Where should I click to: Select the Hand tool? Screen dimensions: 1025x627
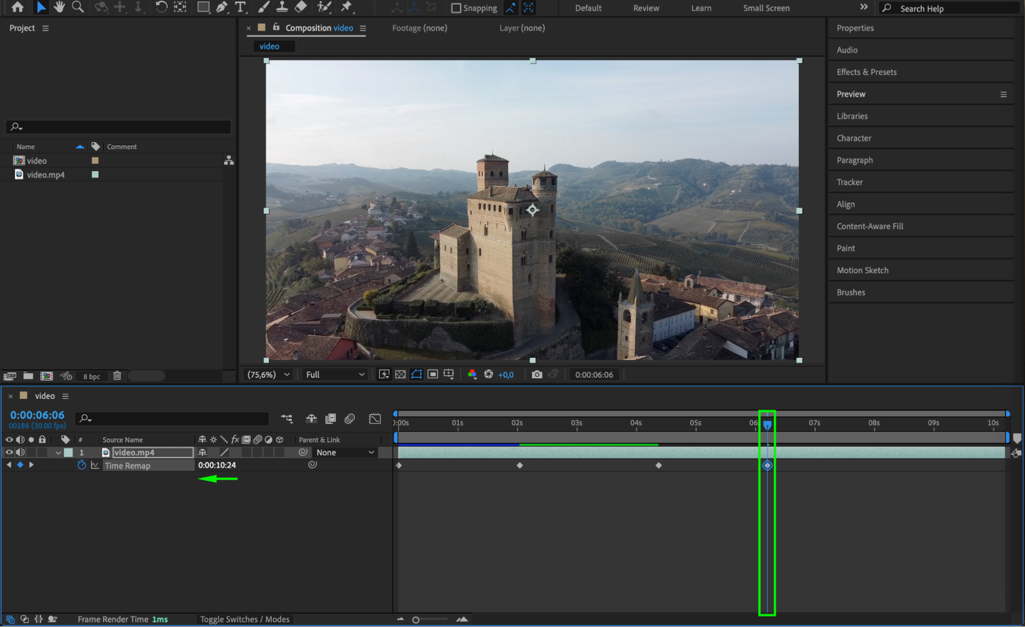(x=59, y=7)
